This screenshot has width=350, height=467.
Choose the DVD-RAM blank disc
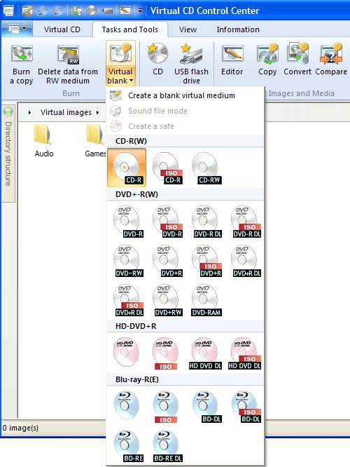207,300
